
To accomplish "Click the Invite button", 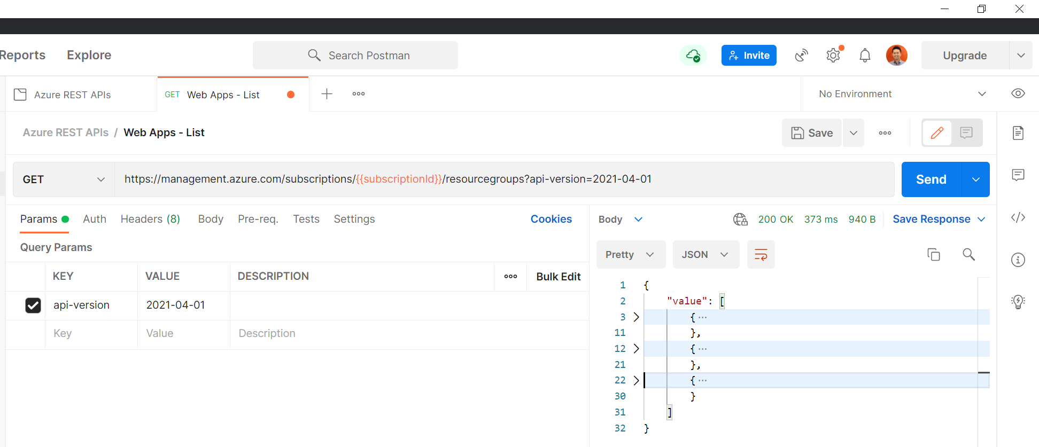I will (749, 56).
